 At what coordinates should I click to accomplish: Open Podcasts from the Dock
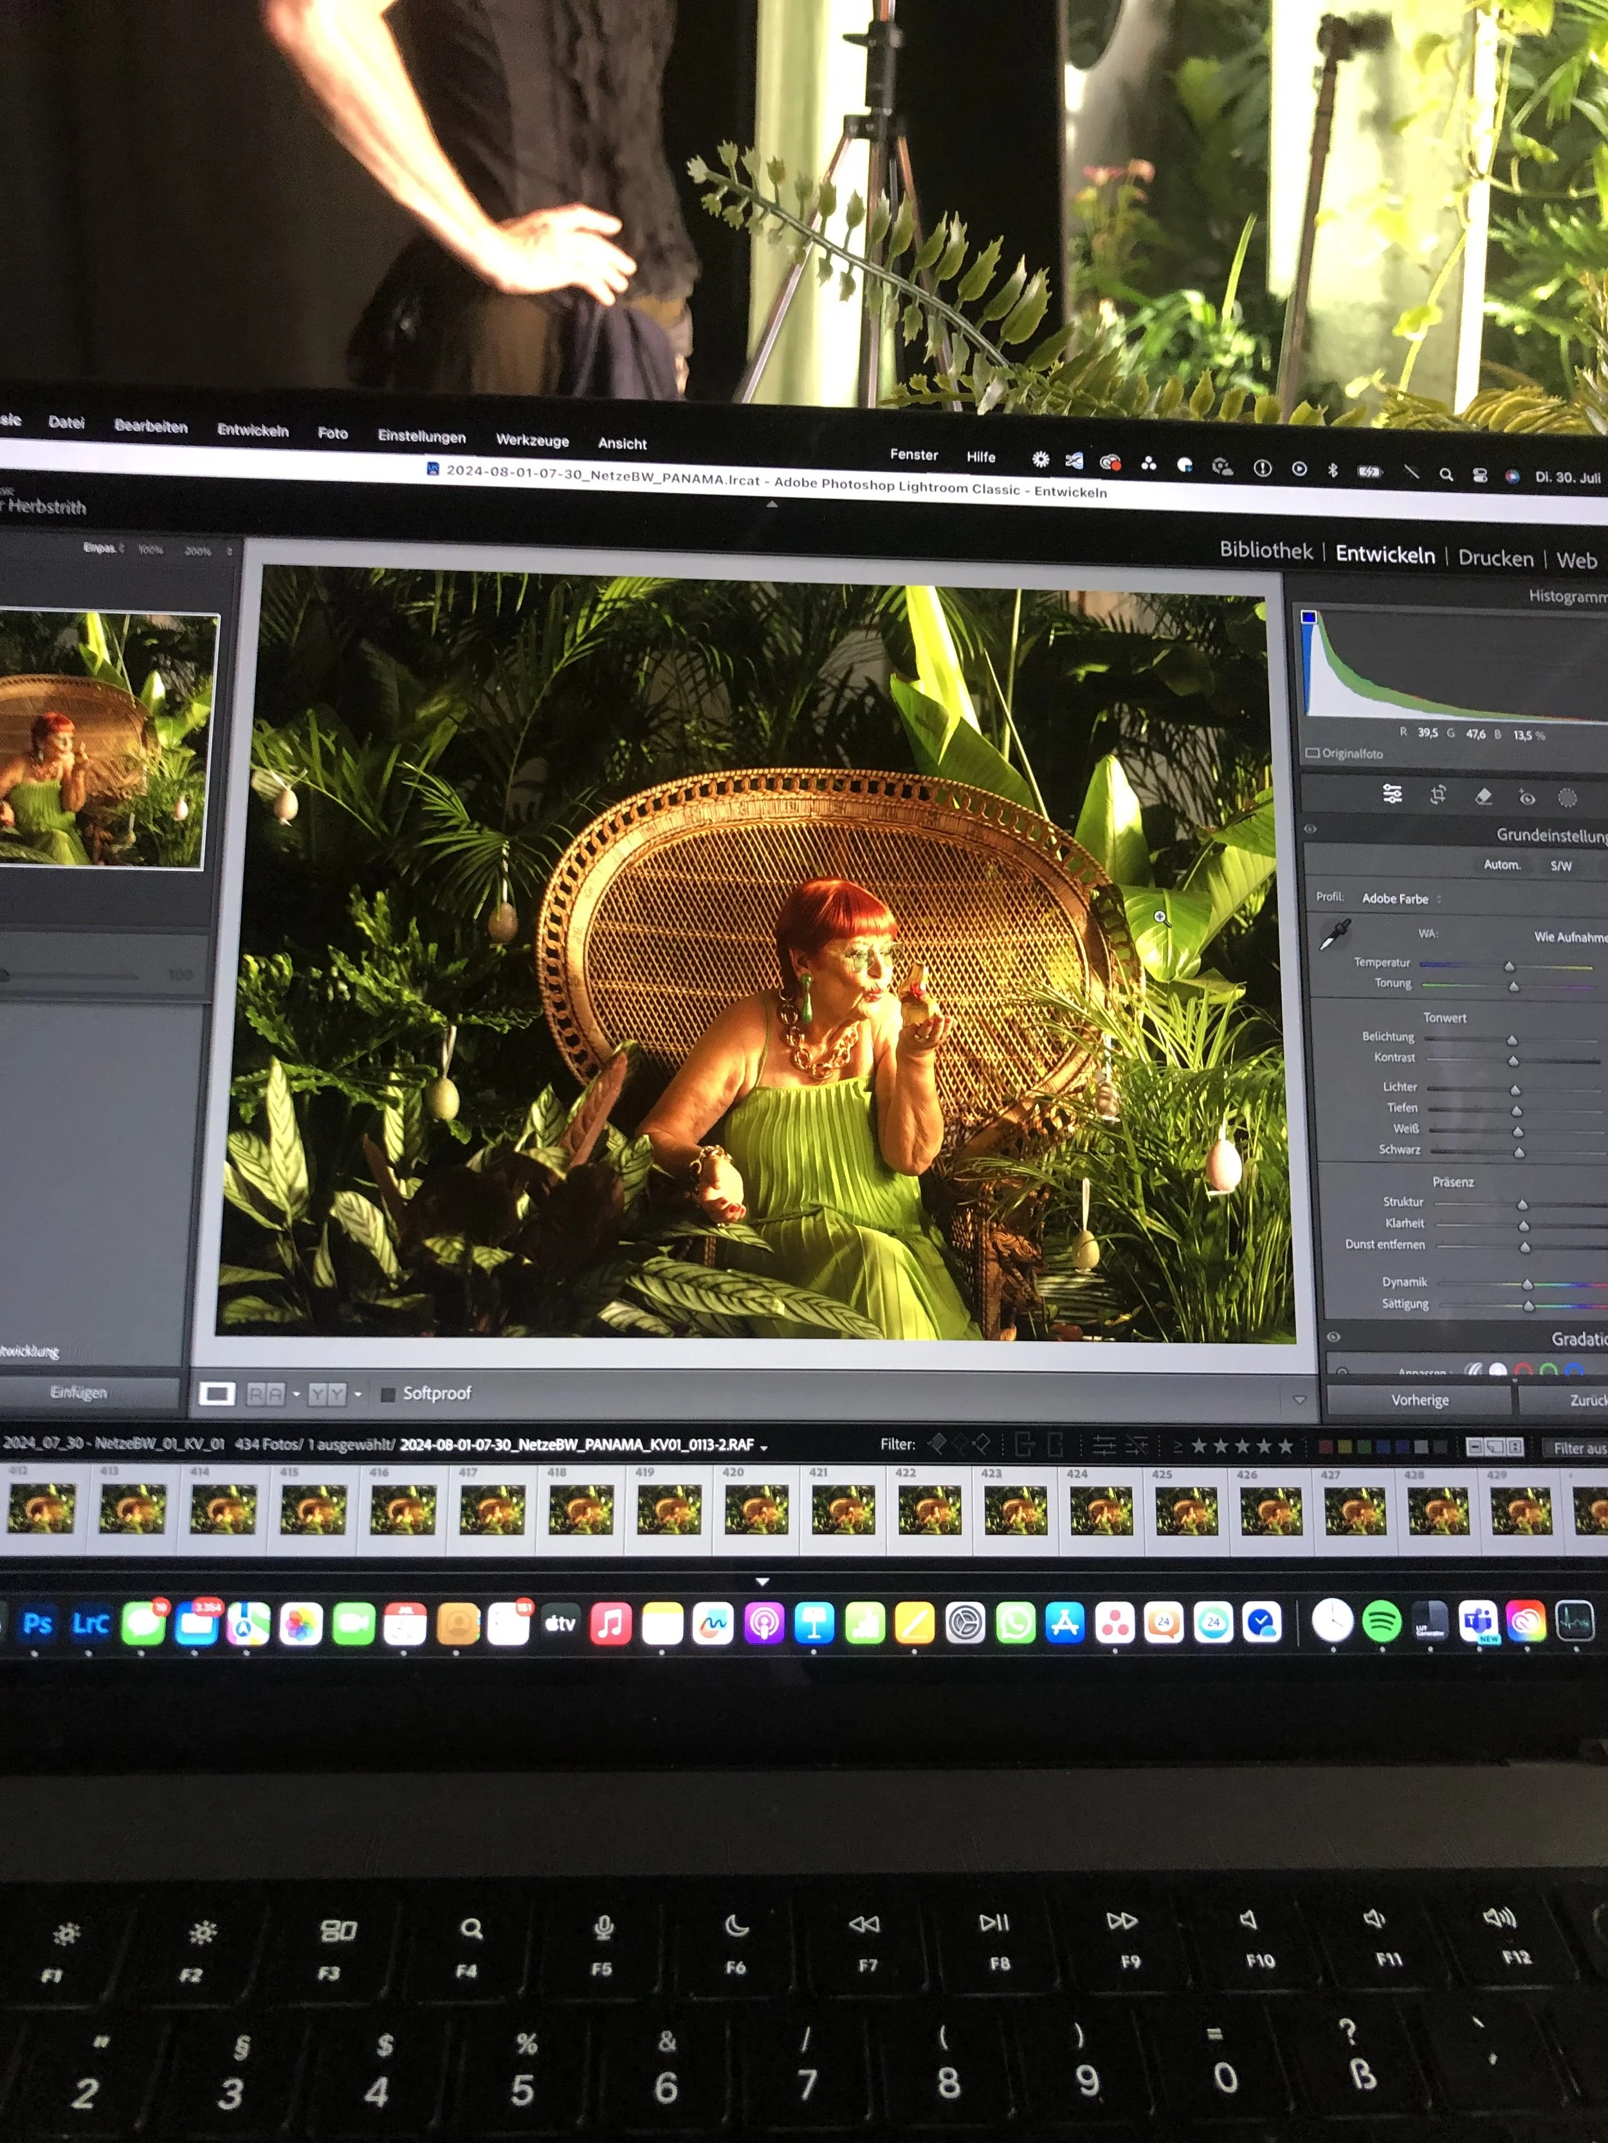[x=763, y=1623]
